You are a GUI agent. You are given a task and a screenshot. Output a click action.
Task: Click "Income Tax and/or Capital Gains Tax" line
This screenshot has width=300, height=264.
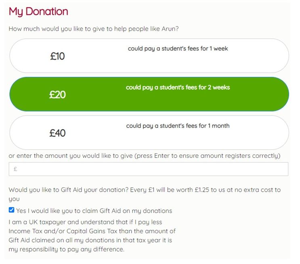[x=92, y=231]
